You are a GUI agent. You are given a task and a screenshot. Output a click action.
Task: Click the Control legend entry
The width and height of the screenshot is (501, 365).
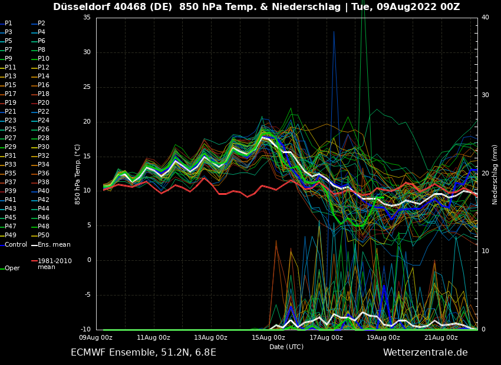pos(16,244)
